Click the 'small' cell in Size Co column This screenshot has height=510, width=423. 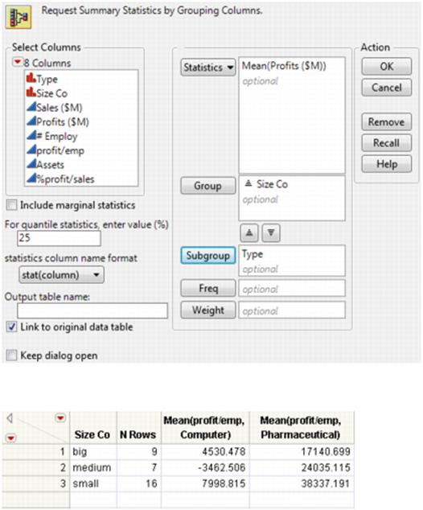point(93,483)
